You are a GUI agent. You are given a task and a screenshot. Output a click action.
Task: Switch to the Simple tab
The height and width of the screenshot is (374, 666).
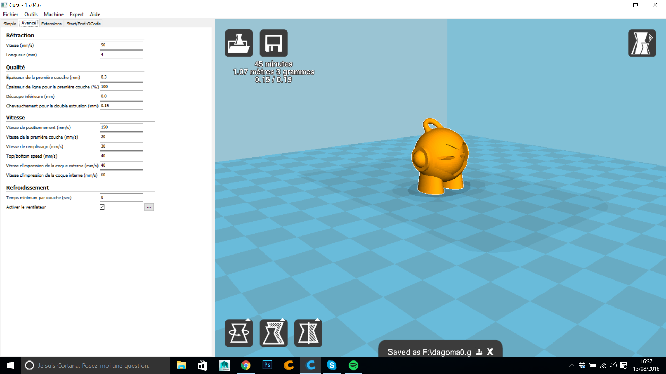10,24
